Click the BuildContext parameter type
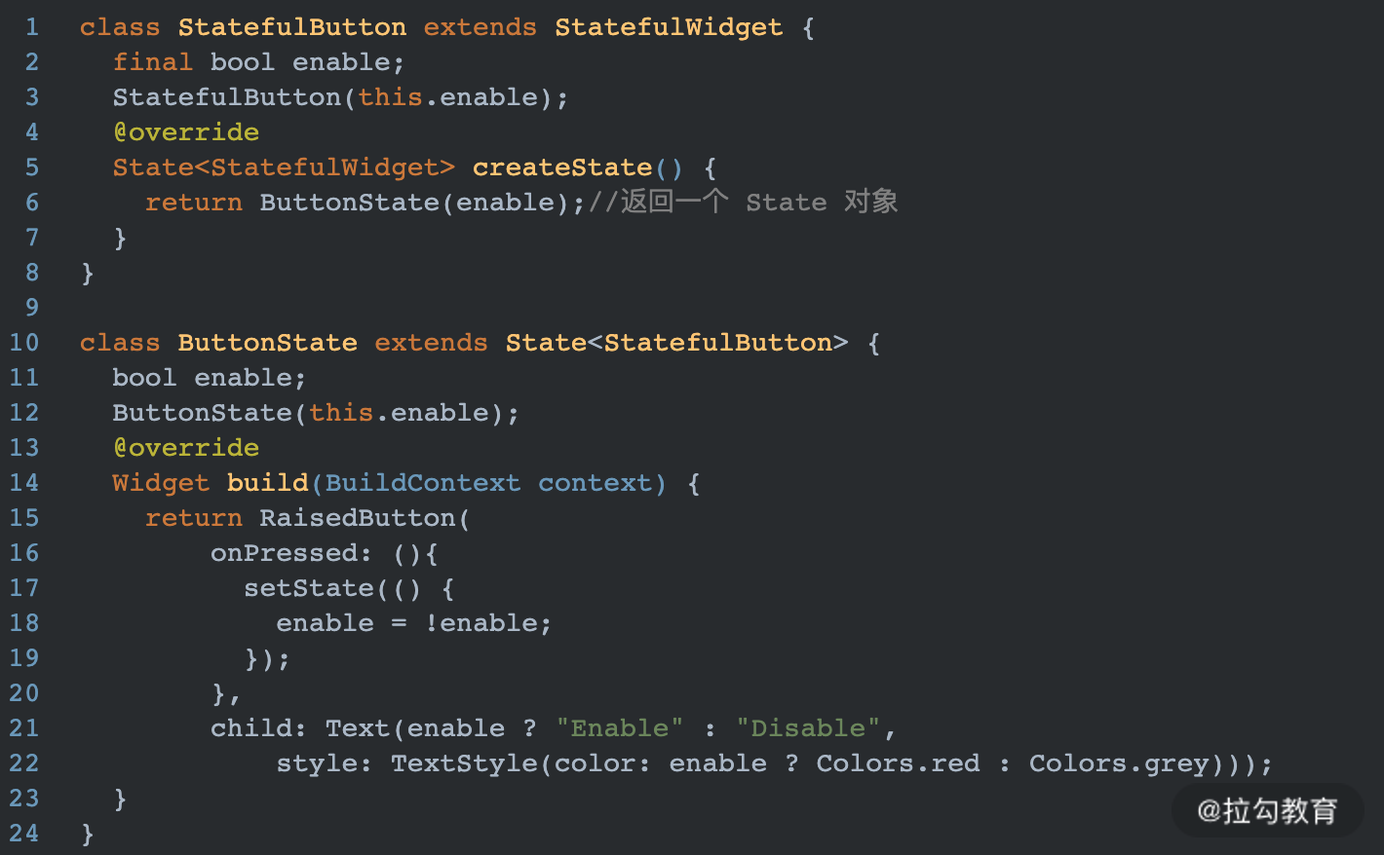 click(423, 483)
